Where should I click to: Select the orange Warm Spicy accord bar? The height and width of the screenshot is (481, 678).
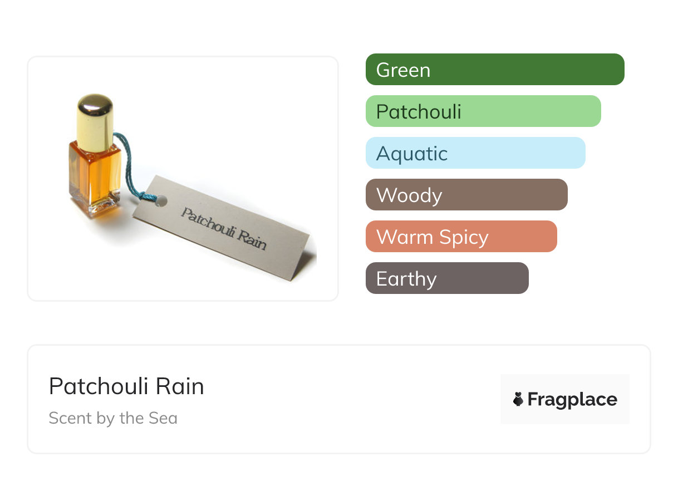(x=461, y=237)
